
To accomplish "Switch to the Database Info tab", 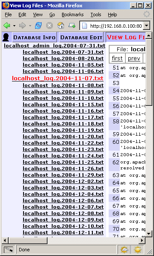I will click(x=34, y=38).
